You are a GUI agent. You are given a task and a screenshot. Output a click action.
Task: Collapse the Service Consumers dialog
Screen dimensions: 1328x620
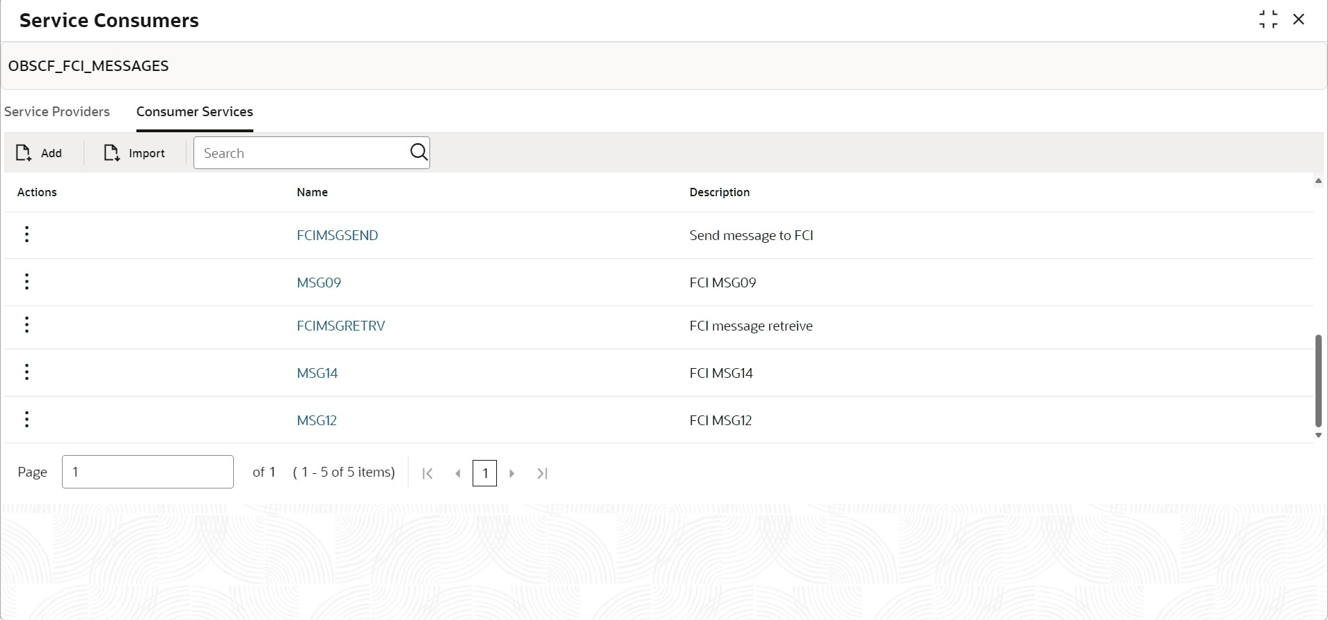(1268, 19)
